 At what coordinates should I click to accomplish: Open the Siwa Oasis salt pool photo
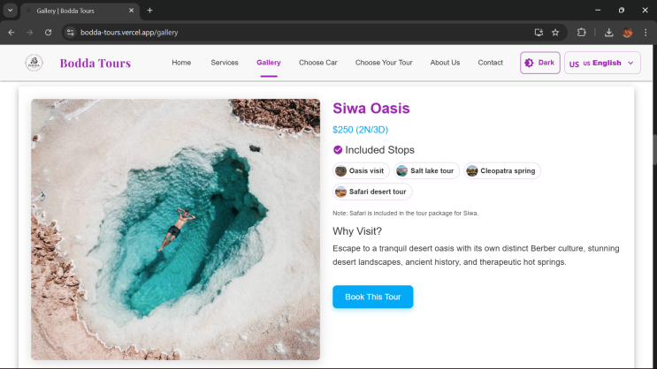click(176, 230)
